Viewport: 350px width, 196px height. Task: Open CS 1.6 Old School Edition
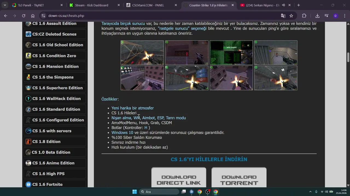[x=55, y=45]
